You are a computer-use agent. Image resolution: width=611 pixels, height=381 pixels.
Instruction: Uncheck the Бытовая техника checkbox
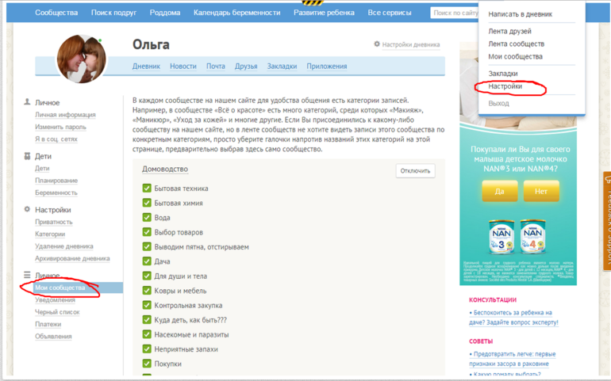(x=147, y=189)
